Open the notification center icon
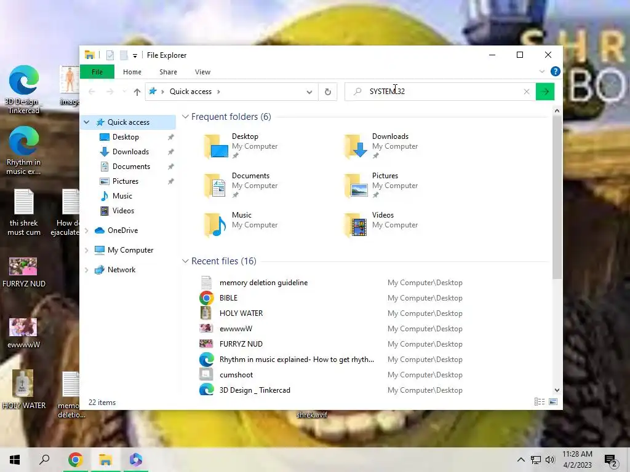 [611, 460]
